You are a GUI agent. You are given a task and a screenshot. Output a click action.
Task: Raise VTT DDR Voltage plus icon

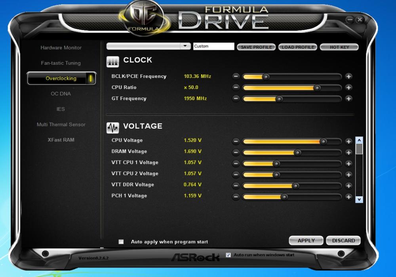(x=348, y=186)
